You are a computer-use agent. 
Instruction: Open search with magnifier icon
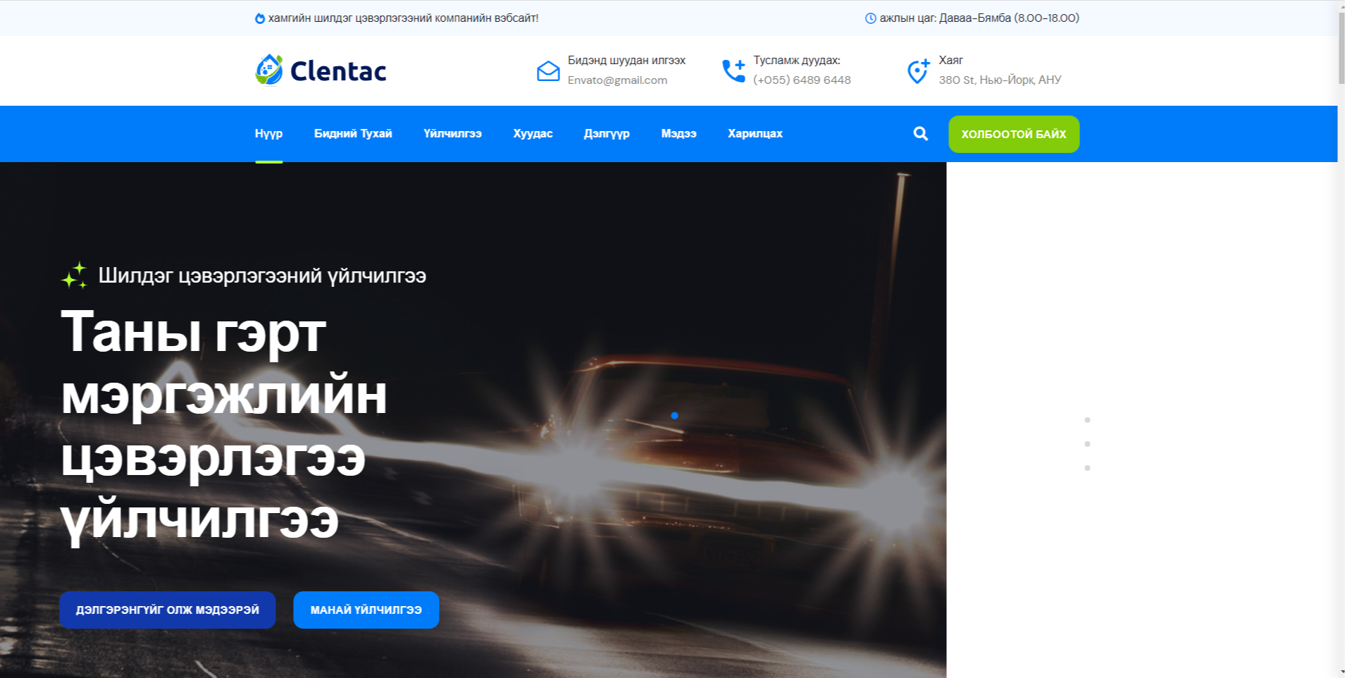coord(920,133)
